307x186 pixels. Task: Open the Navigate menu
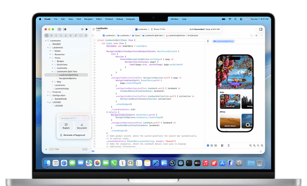coord(88,19)
